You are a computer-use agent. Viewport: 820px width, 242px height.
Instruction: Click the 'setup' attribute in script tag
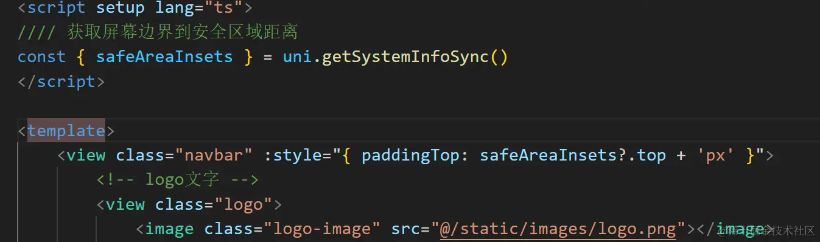(120, 8)
